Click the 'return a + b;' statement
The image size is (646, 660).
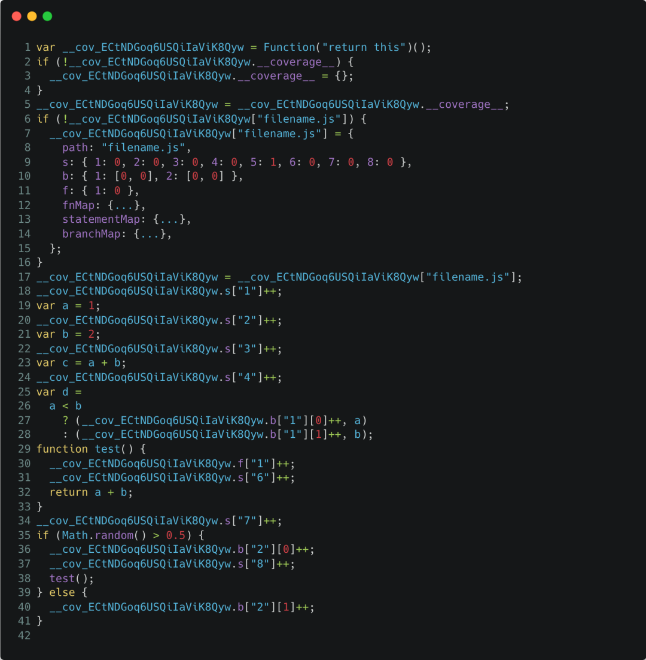[x=91, y=492]
